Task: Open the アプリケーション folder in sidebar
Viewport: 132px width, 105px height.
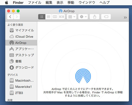Action: (21, 49)
